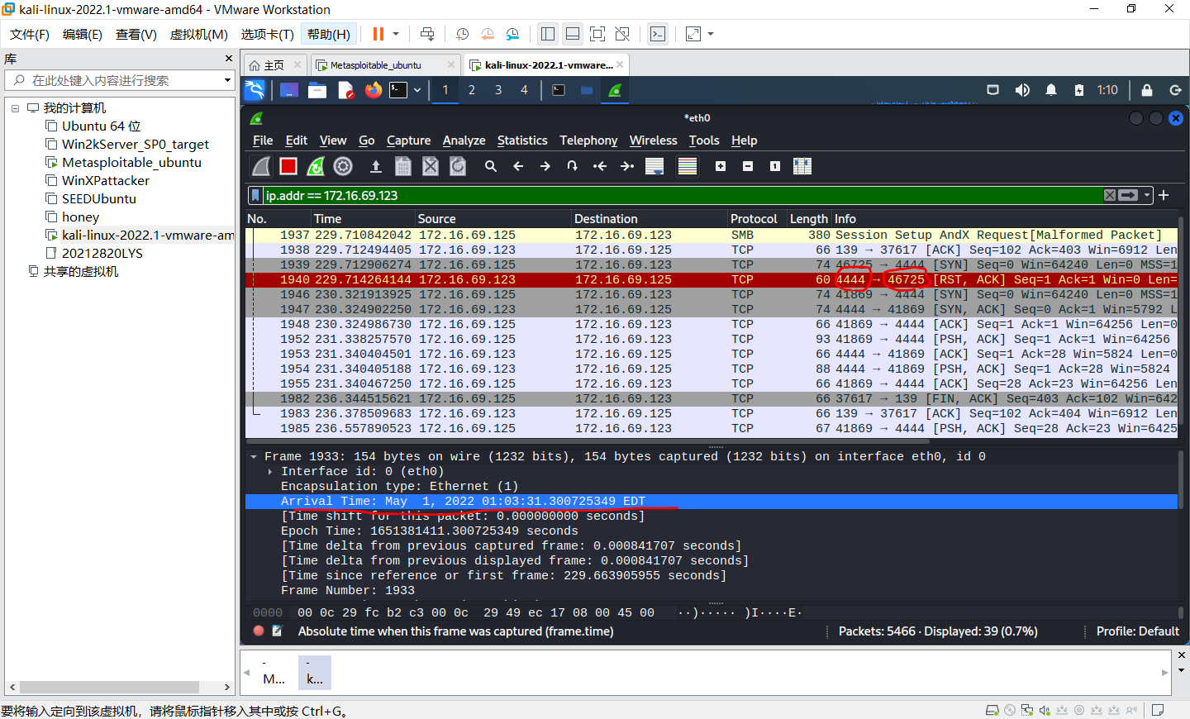Go forward to next packet arrow
Image resolution: width=1190 pixels, height=719 pixels.
click(545, 166)
